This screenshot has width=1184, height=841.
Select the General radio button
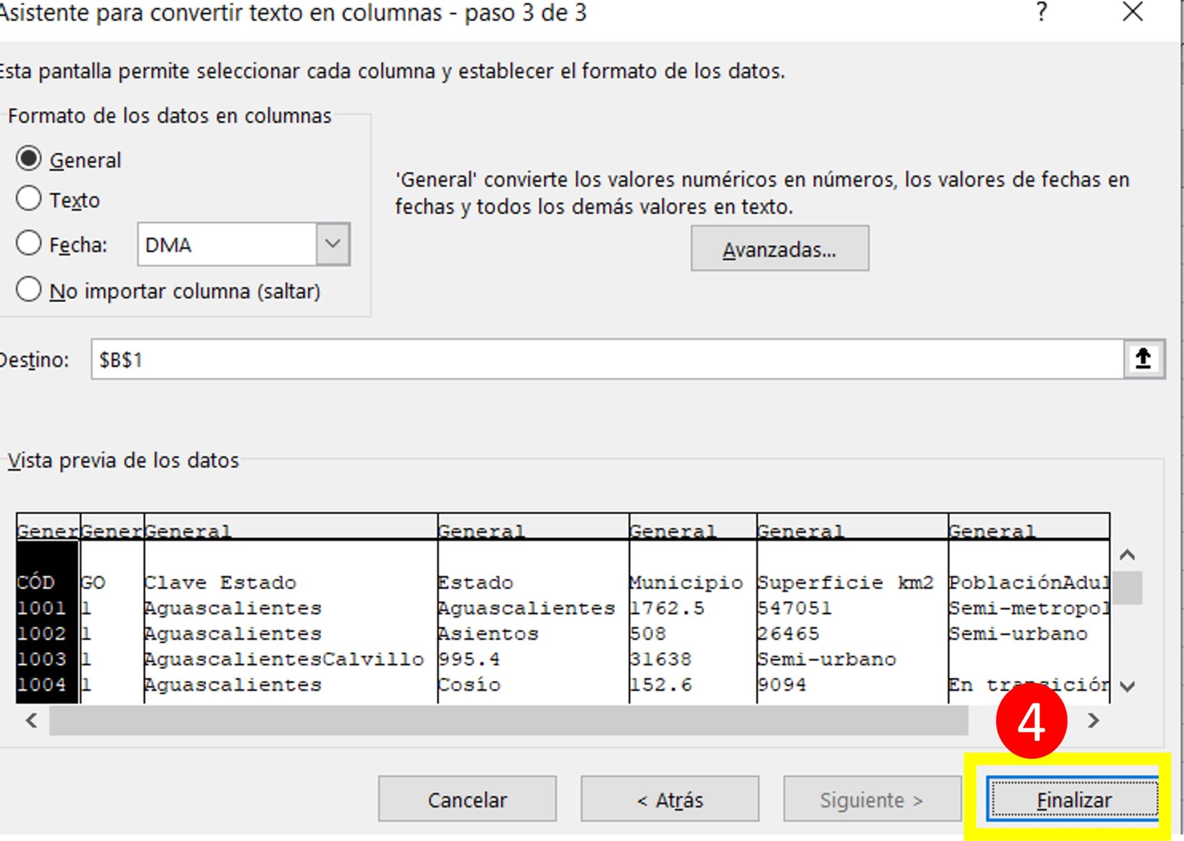click(x=29, y=160)
